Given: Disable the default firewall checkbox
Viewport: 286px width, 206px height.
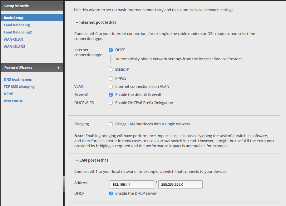Looking at the screenshot, I should [111, 95].
